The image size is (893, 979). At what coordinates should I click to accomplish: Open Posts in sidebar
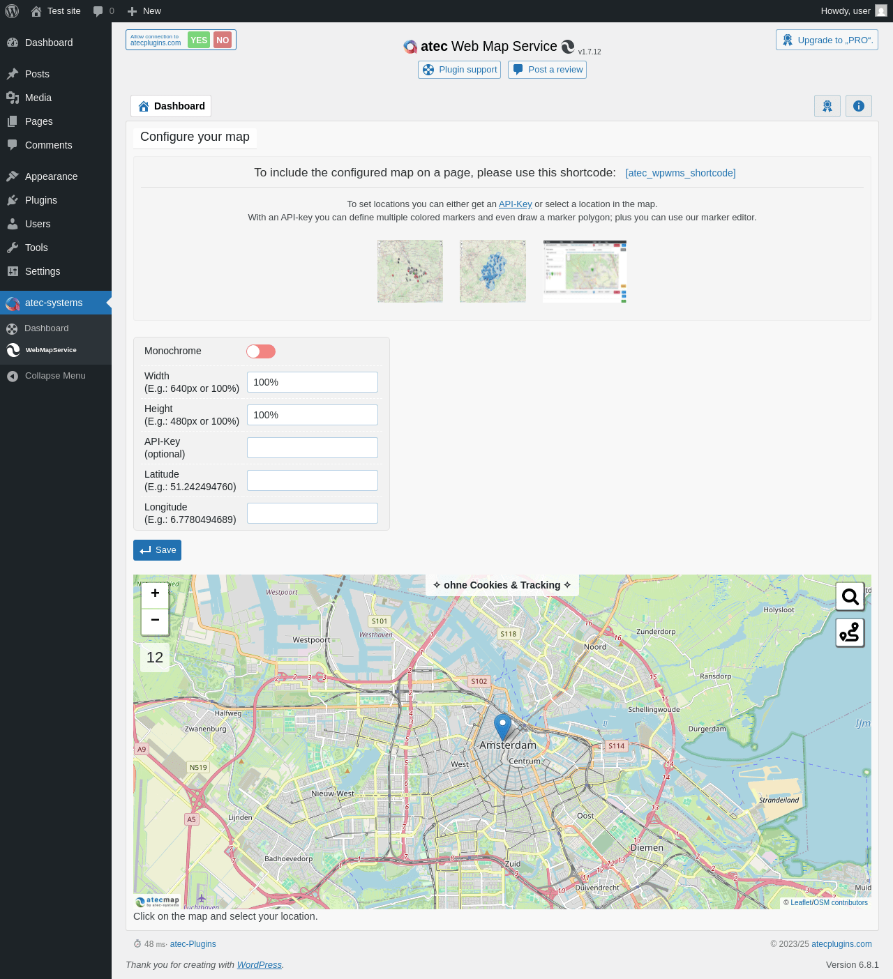pos(56,74)
